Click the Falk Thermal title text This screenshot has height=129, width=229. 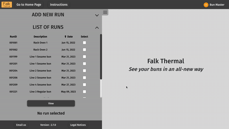166,61
